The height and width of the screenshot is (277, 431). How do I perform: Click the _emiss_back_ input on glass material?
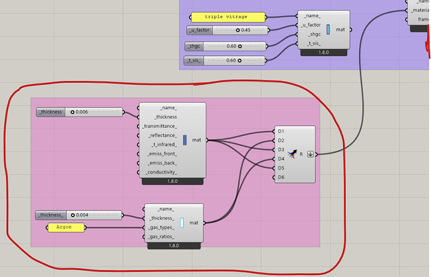click(162, 163)
